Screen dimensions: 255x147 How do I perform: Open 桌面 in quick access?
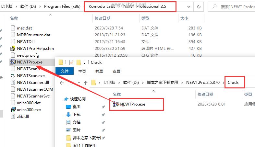tap(77, 107)
